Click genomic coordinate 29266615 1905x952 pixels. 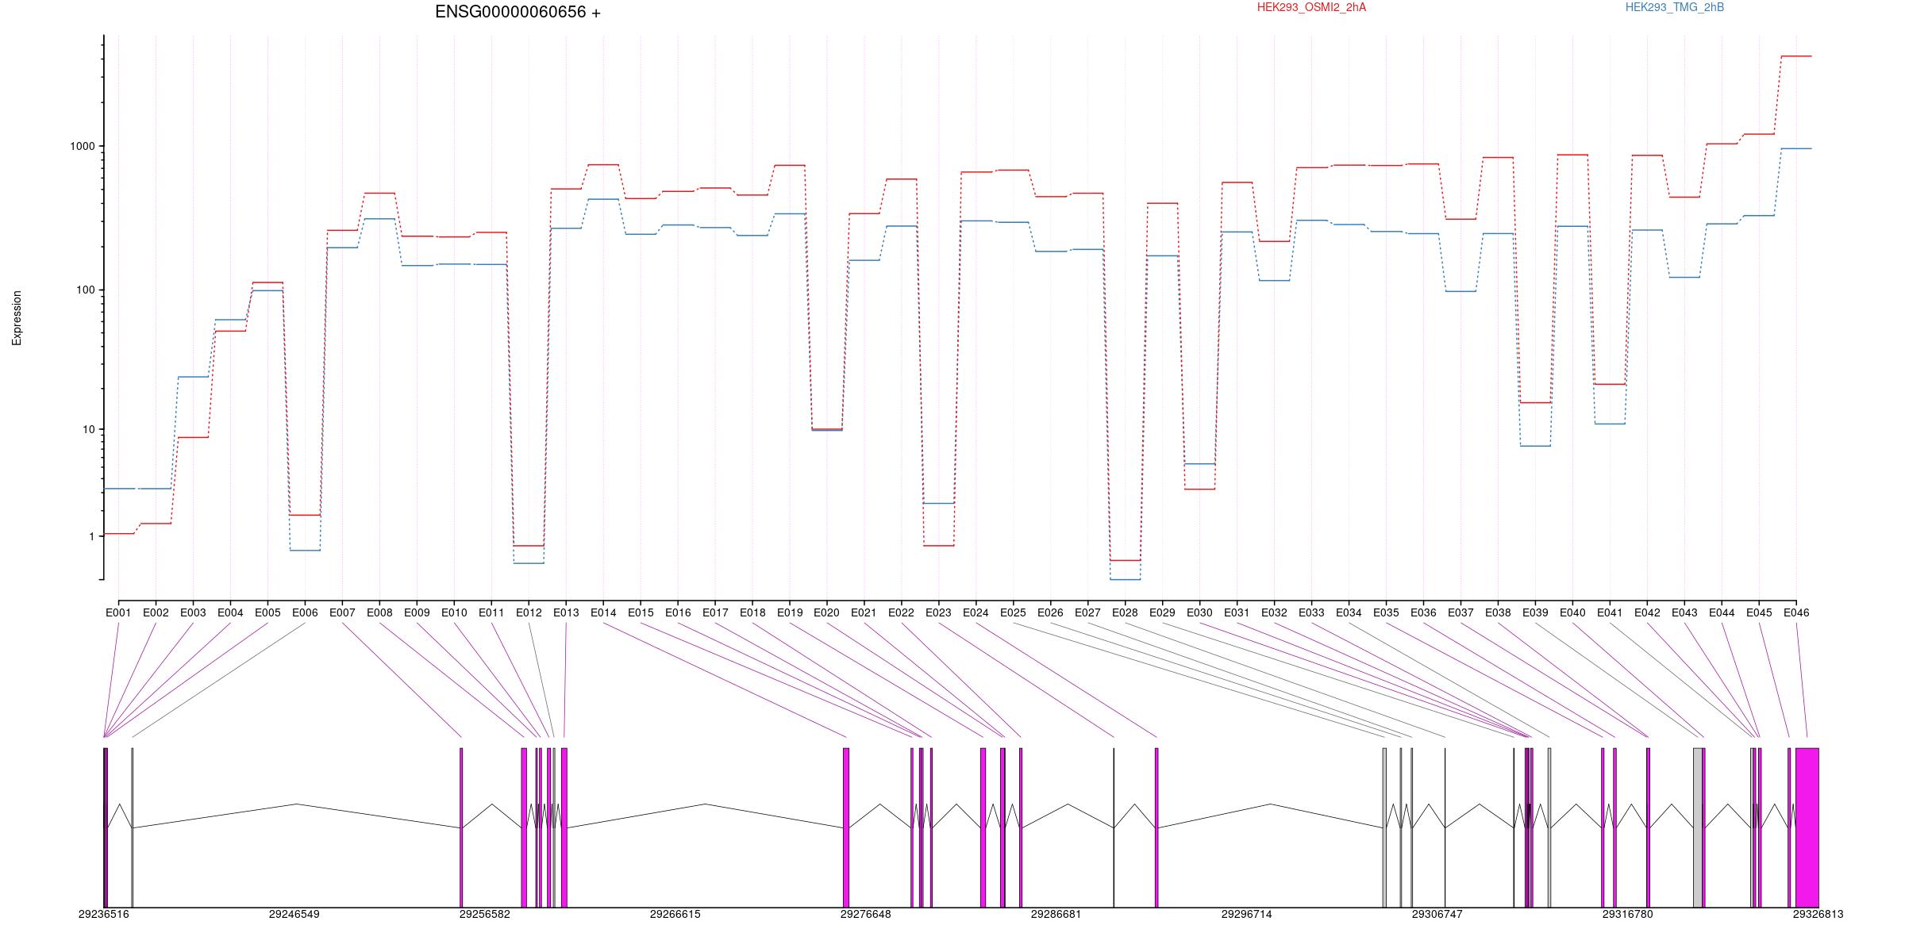click(x=675, y=914)
